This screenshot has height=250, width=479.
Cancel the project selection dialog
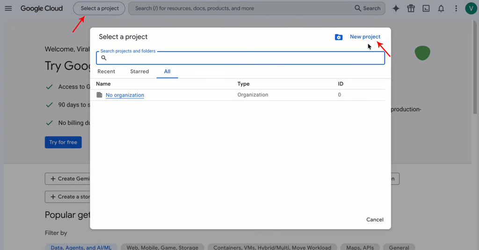375,220
